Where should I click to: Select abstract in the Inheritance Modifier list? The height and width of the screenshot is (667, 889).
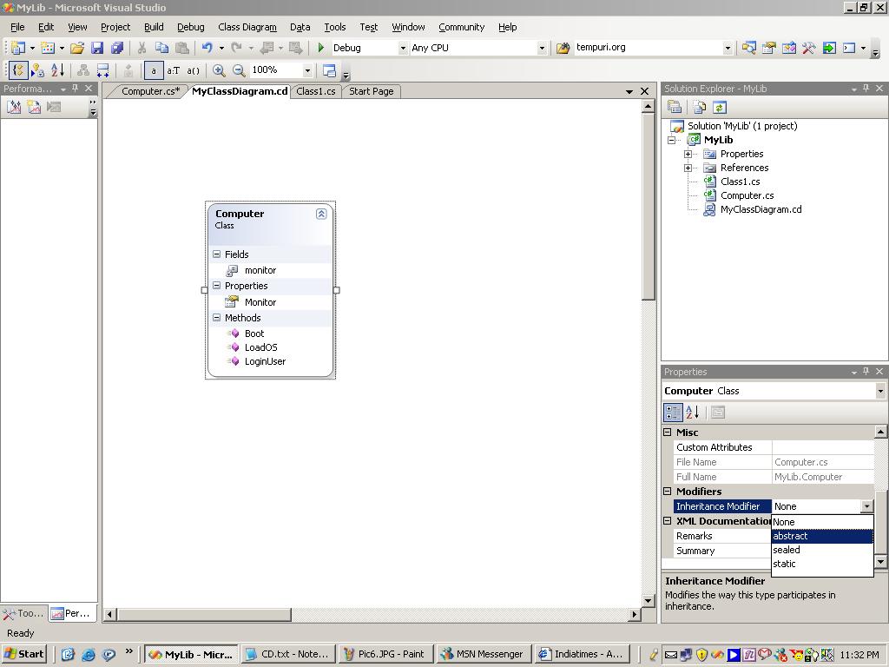(x=822, y=536)
